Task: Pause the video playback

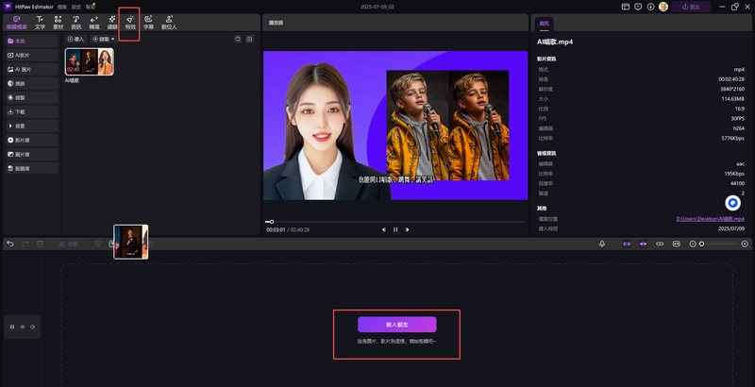Action: pyautogui.click(x=395, y=229)
